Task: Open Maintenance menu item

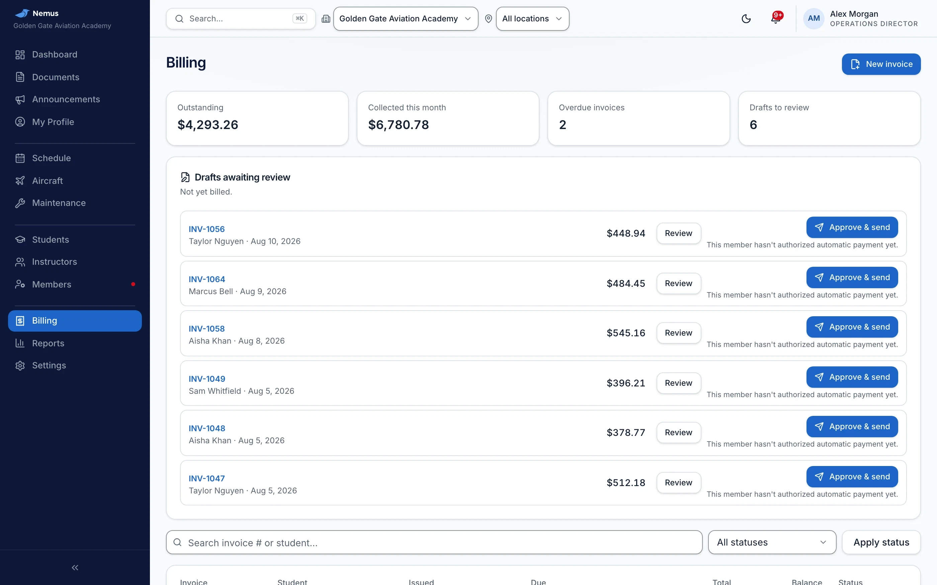Action: (75, 203)
